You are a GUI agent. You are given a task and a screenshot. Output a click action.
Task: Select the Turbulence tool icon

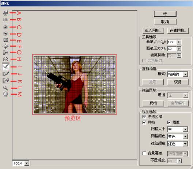coord(5,20)
